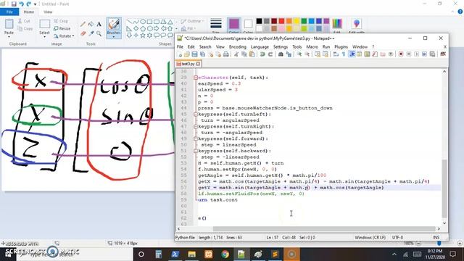Select the Pencil tool in Paint
This screenshot has width=464, height=261.
click(83, 24)
